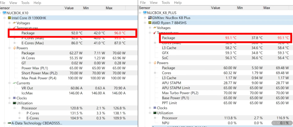
Task: Click the GMKtec NucBox K8 Plus motherboard icon
Action: pyautogui.click(x=150, y=18)
